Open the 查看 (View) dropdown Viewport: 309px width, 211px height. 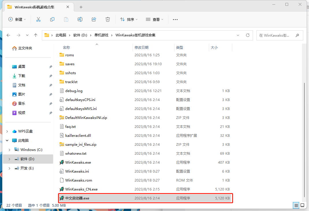coord(154,19)
